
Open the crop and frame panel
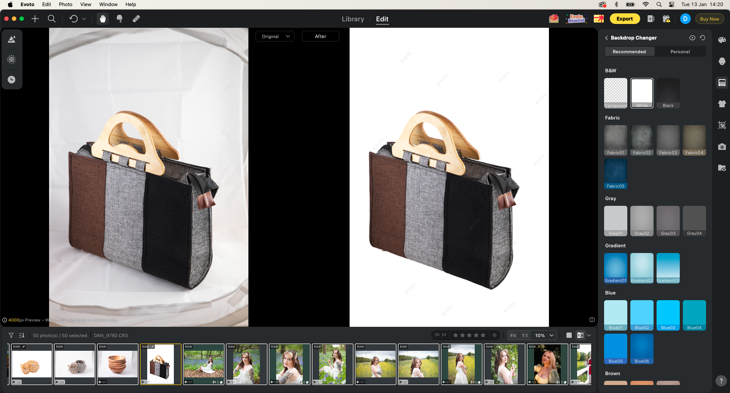(722, 125)
